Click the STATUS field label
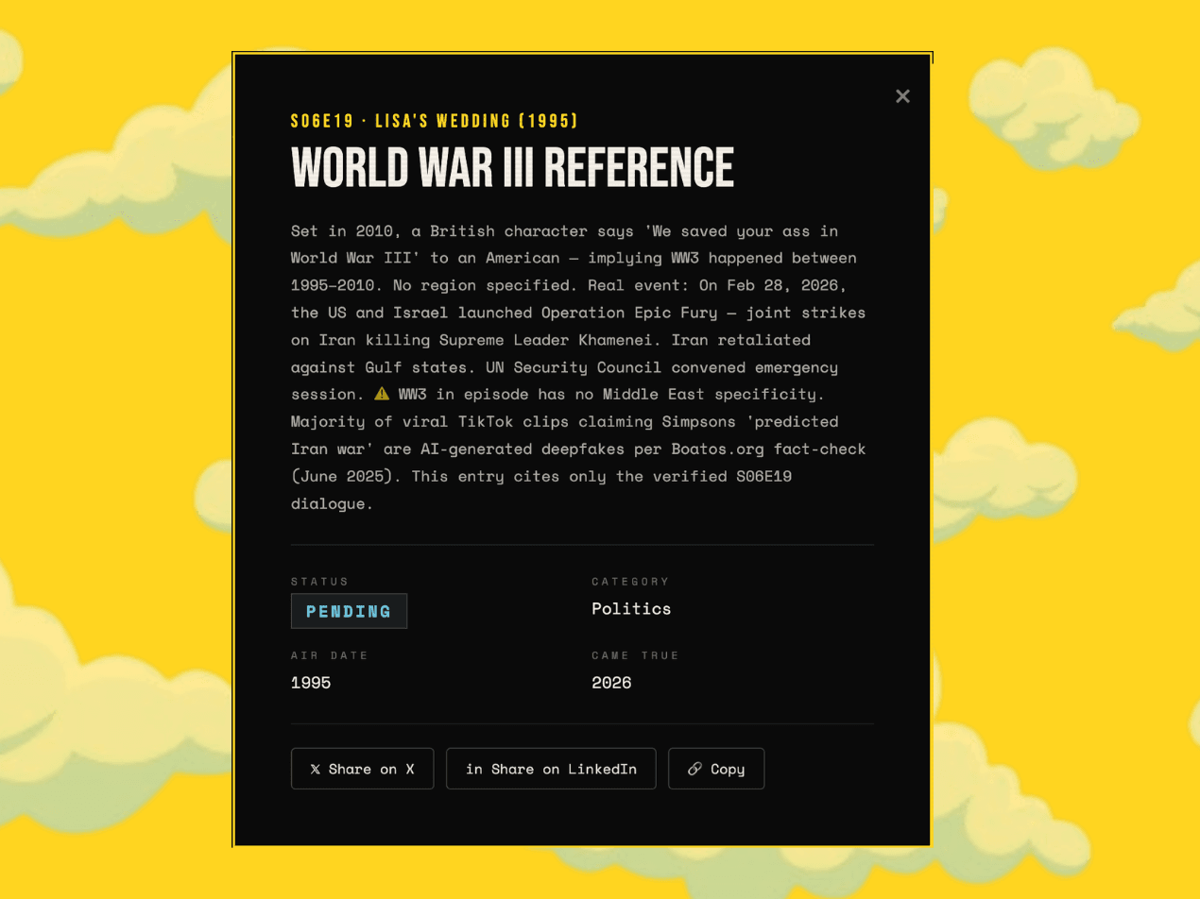 click(x=319, y=582)
